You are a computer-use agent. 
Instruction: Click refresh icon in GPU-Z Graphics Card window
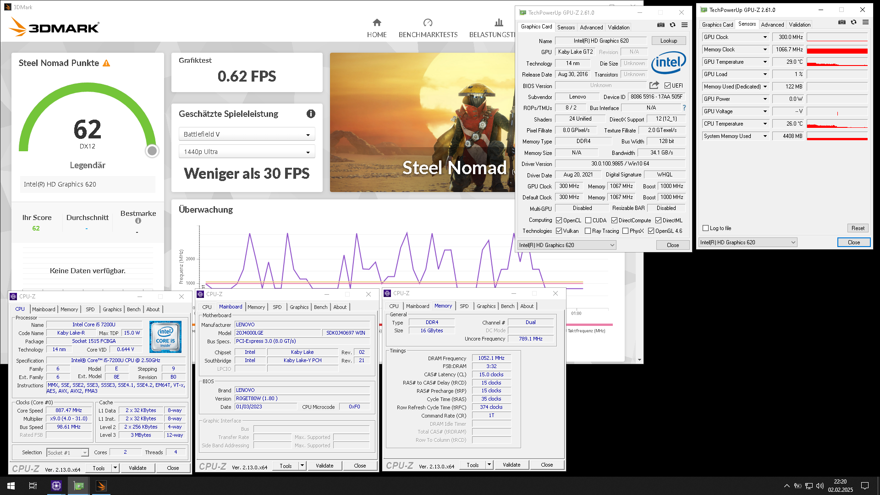click(x=672, y=25)
